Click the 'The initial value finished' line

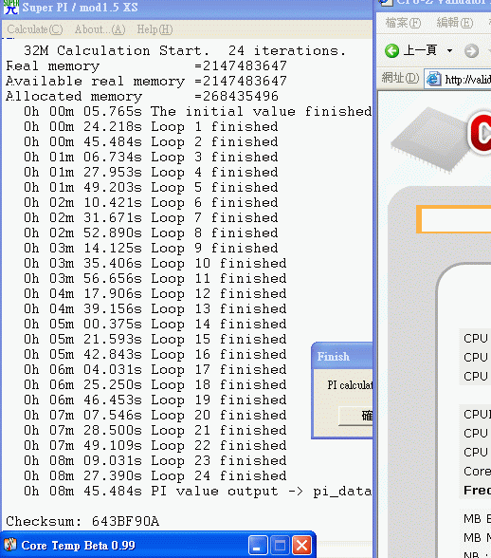[198, 112]
